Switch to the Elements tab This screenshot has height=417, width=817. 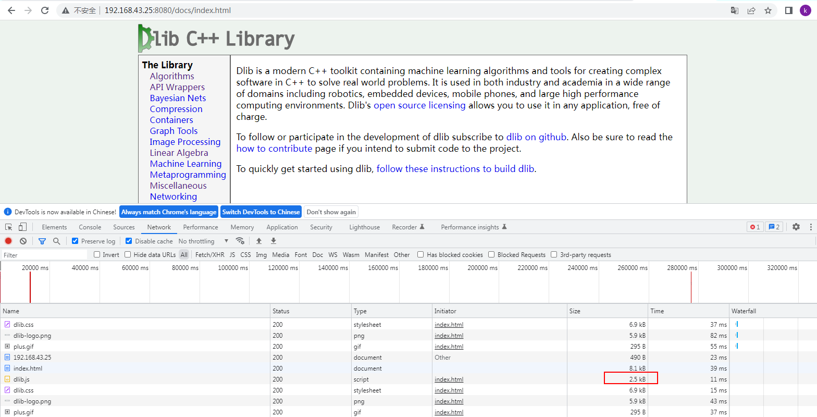55,227
